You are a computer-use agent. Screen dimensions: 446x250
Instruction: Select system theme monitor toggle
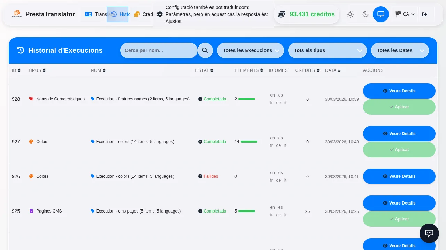pos(380,14)
